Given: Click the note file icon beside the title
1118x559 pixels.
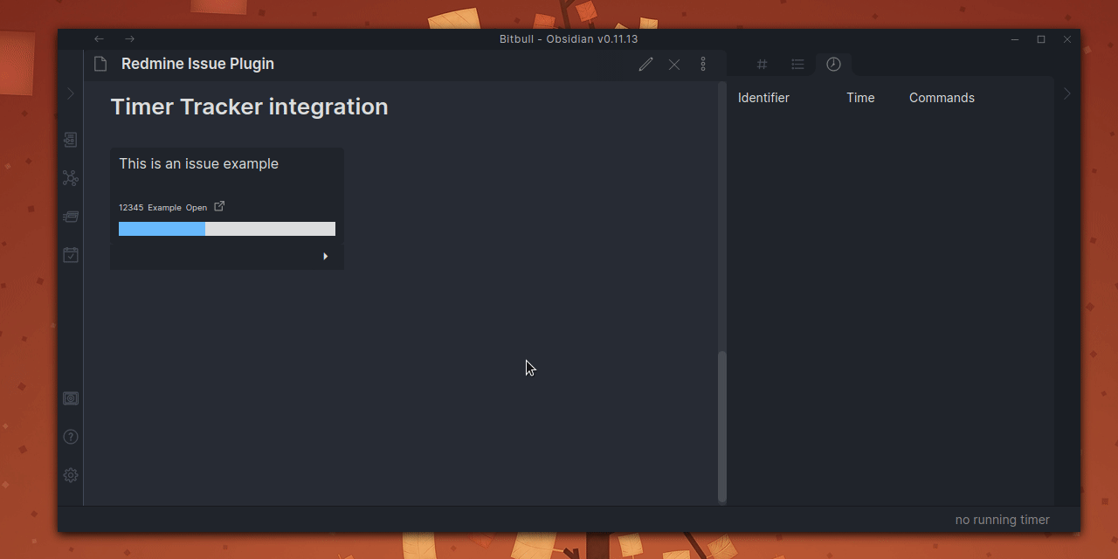Looking at the screenshot, I should pyautogui.click(x=100, y=64).
